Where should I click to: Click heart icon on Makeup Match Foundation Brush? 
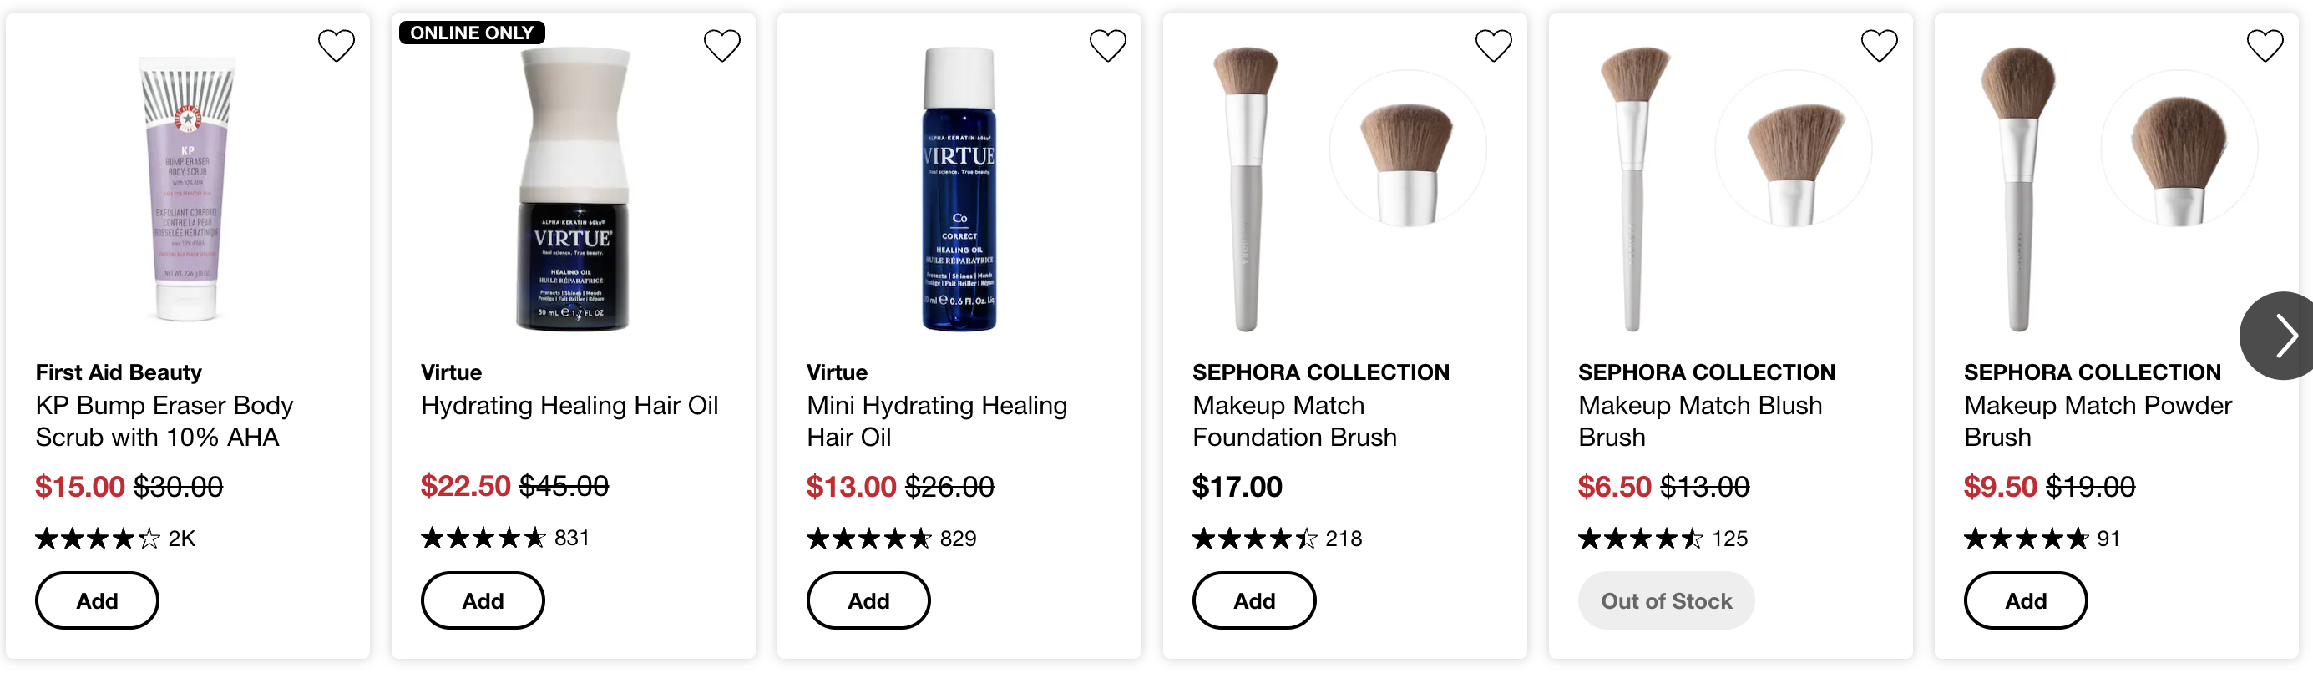tap(1494, 46)
